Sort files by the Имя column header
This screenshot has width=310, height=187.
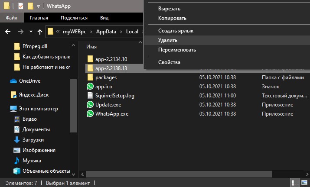91,47
